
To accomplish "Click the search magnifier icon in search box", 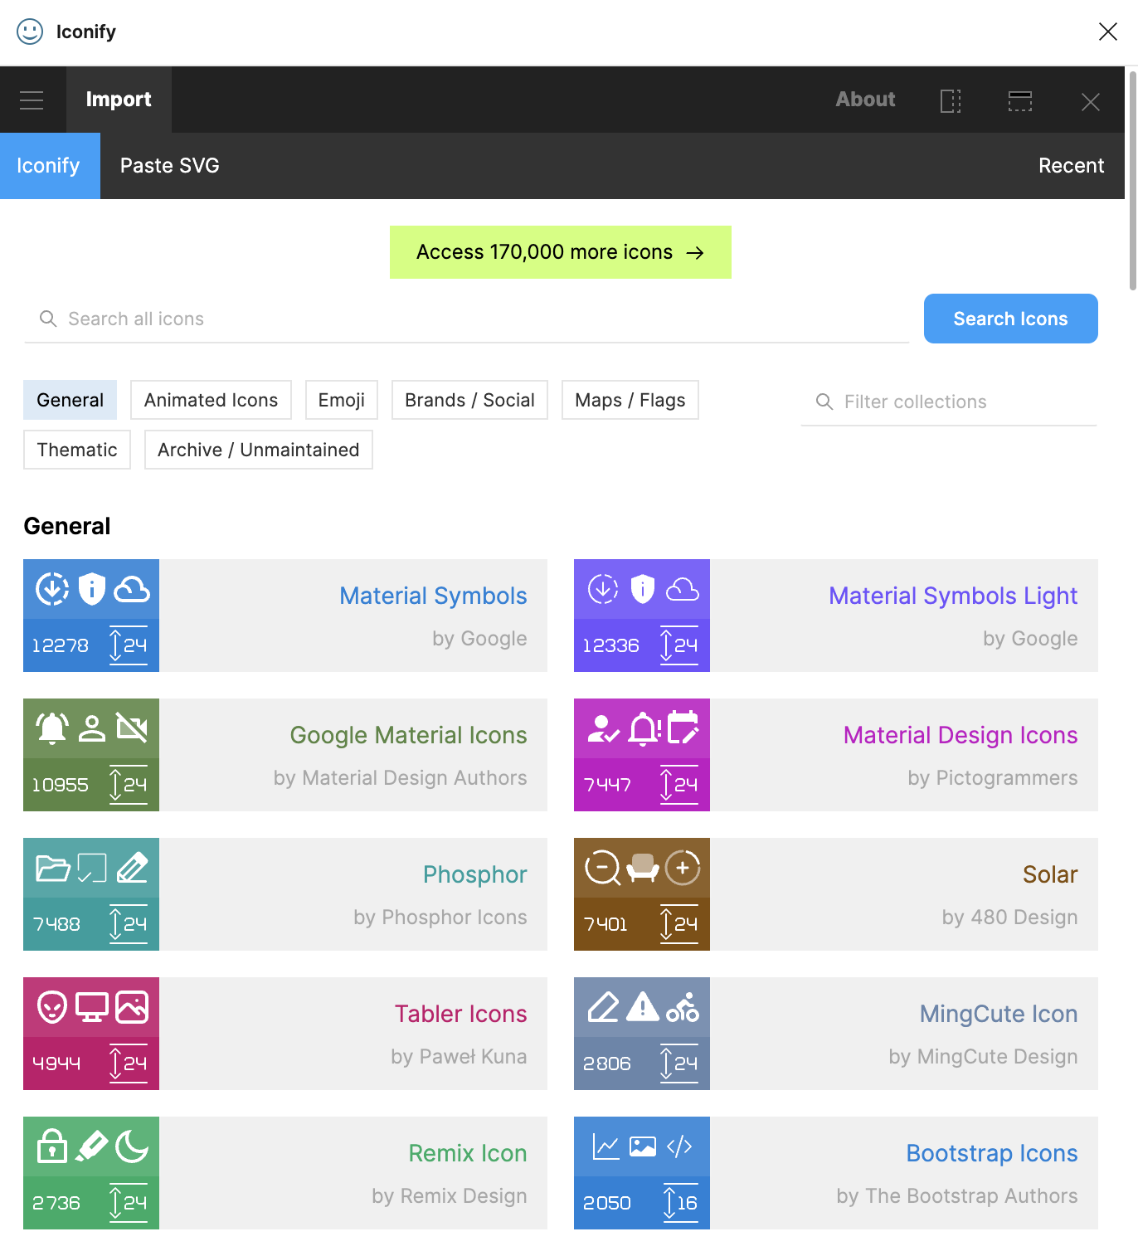I will 48,319.
